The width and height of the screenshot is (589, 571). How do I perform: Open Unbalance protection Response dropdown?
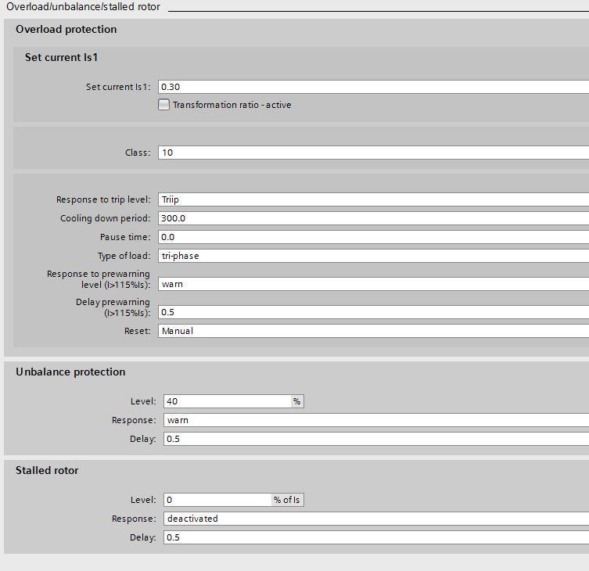[x=376, y=420]
